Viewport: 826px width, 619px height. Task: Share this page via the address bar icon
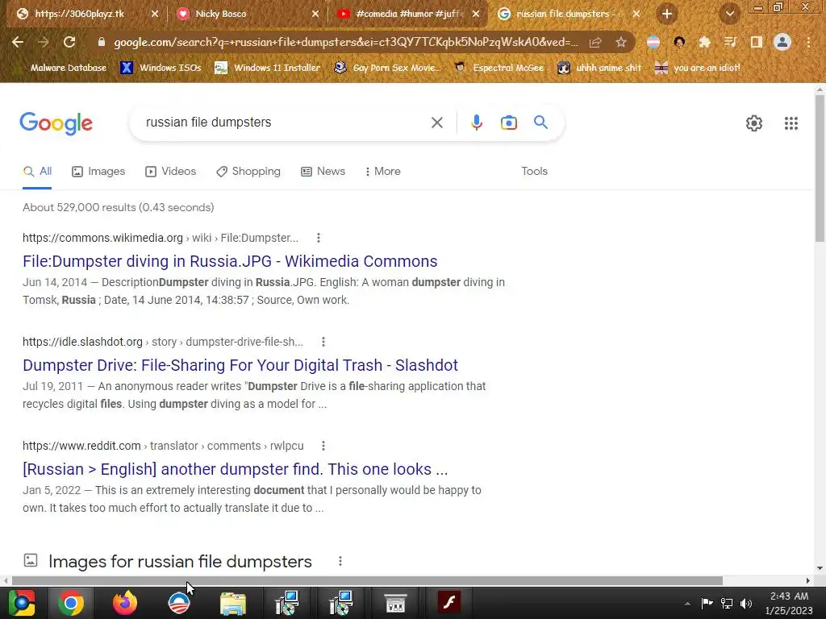click(595, 42)
